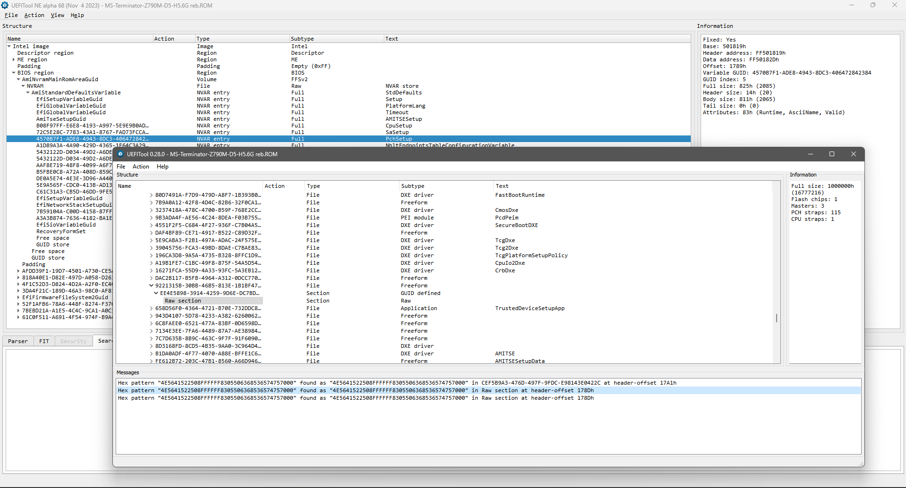Select EfiGlobalVariableGuid entry with PlatformLang text
Viewport: 906px width, 488px height.
[348, 106]
